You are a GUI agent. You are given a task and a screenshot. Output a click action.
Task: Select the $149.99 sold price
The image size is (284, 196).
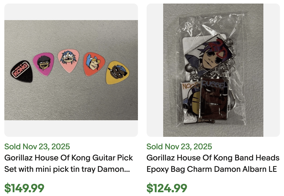(24, 187)
